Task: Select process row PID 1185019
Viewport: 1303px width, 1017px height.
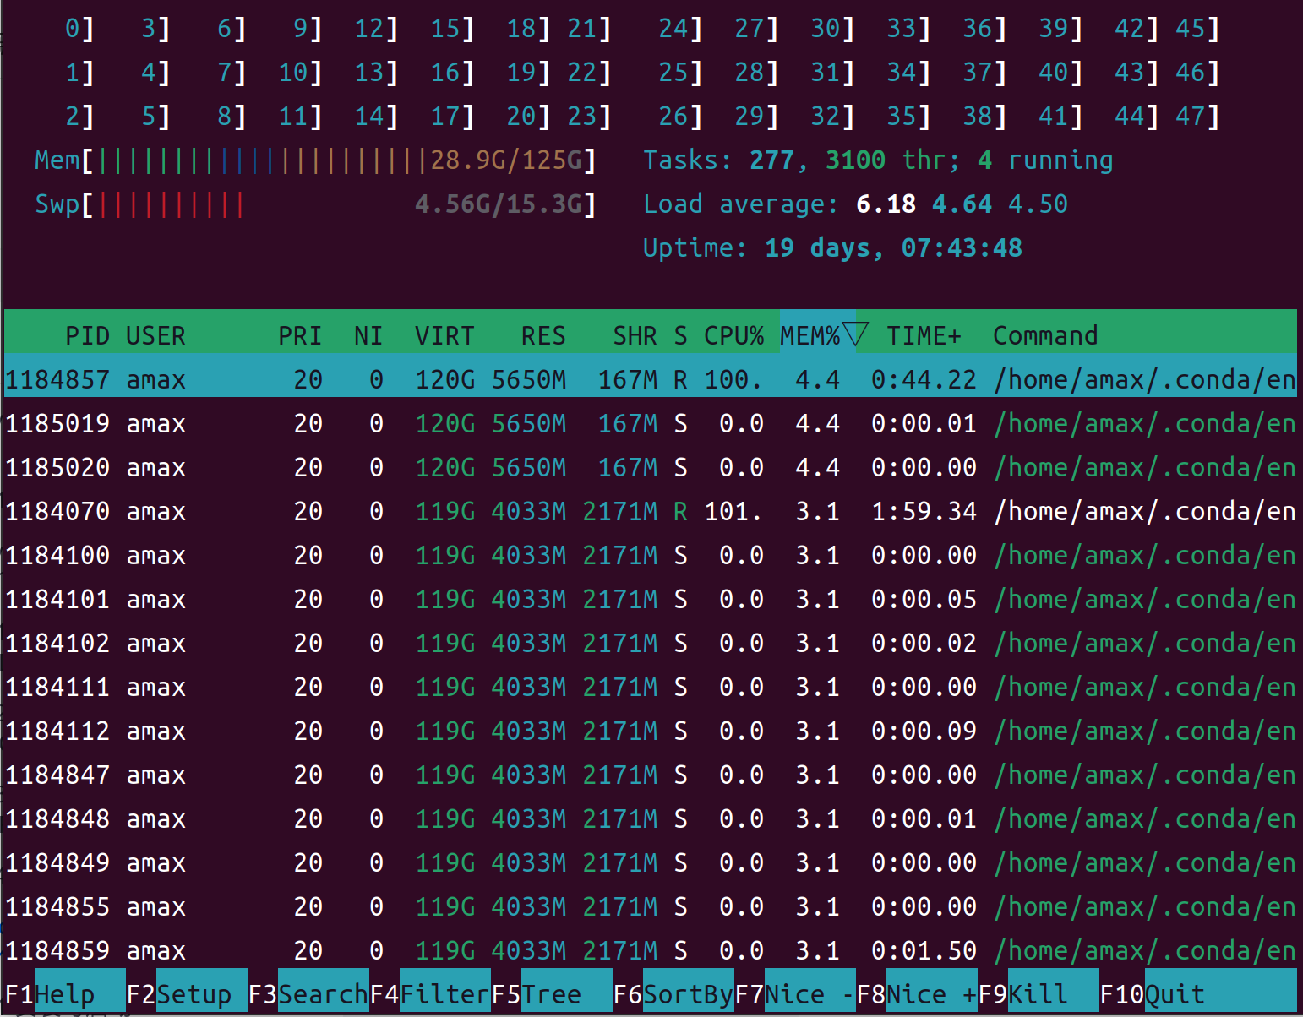Action: 651,423
